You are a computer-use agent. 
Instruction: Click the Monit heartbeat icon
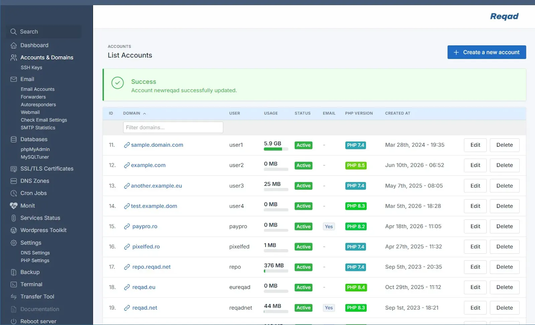pyautogui.click(x=14, y=206)
